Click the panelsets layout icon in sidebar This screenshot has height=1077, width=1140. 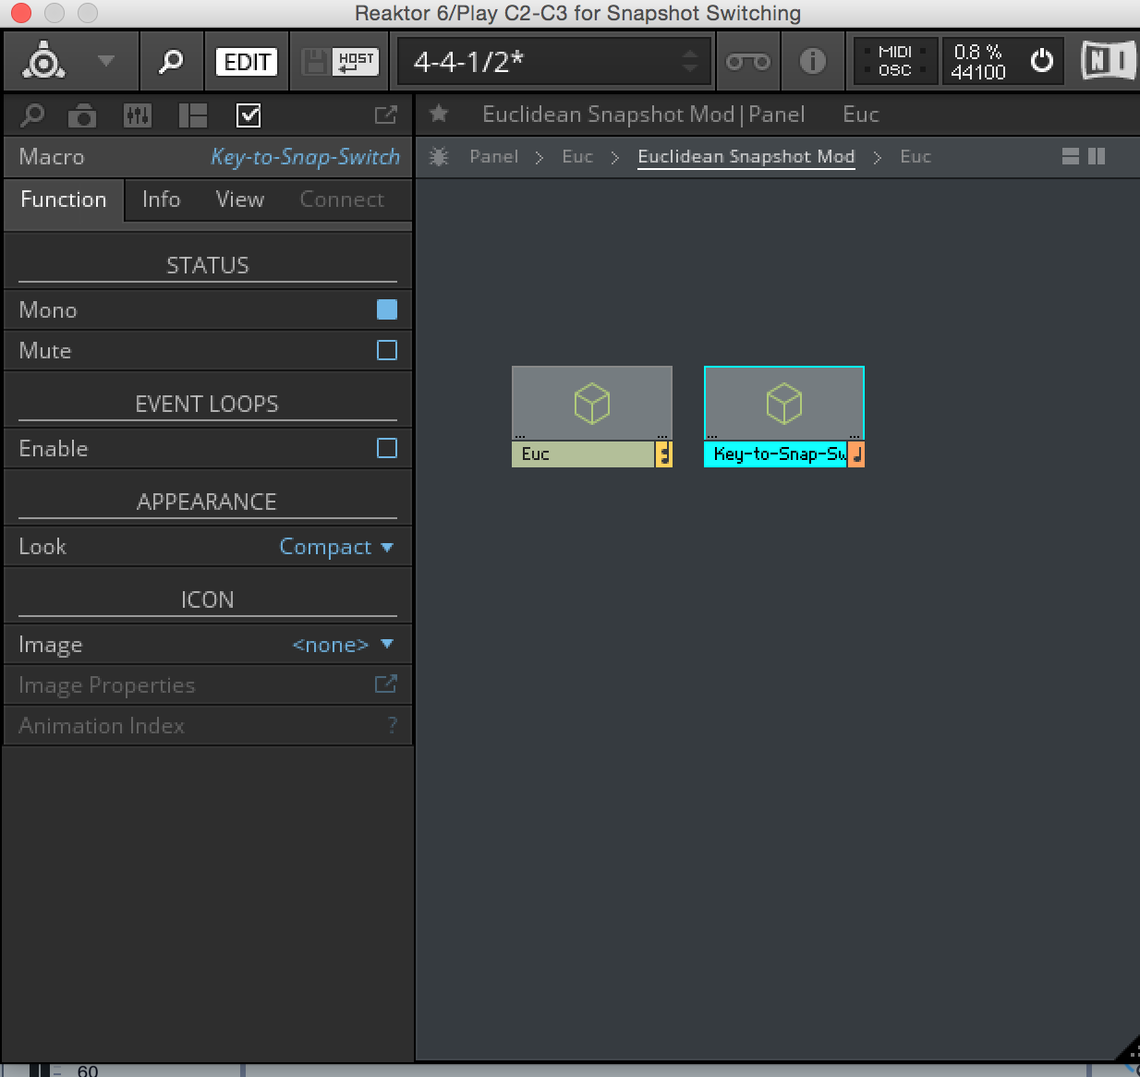pos(192,115)
